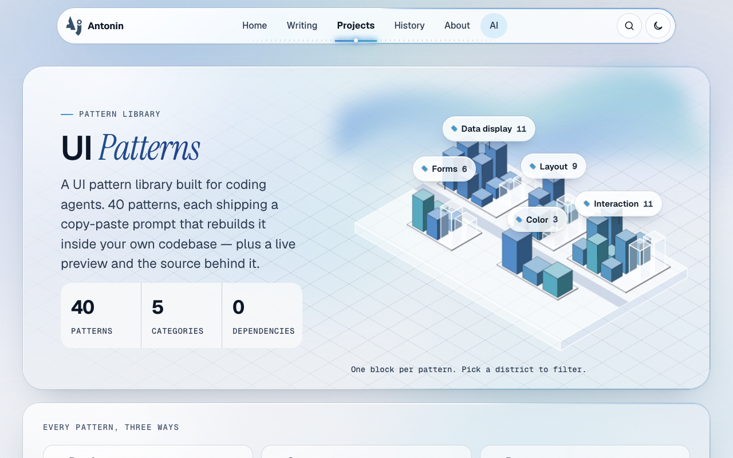Click the 0 Dependencies stat card
The image size is (733, 458).
tap(262, 315)
